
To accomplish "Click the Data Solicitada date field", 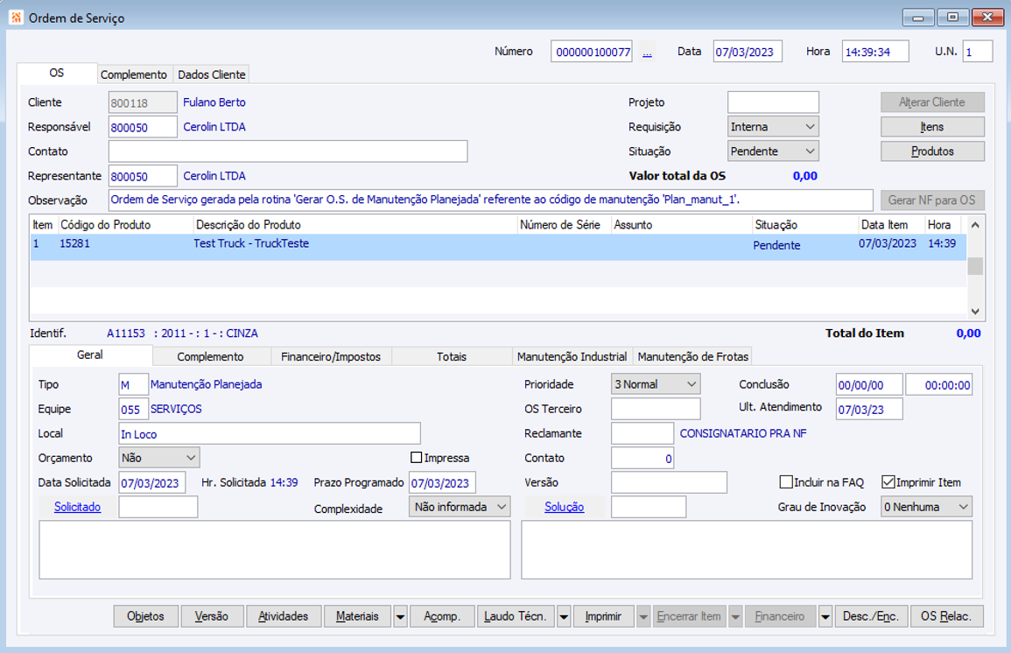I will tap(152, 483).
